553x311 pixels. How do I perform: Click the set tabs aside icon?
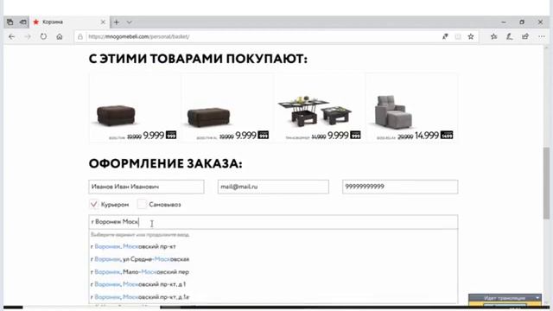tap(23, 22)
